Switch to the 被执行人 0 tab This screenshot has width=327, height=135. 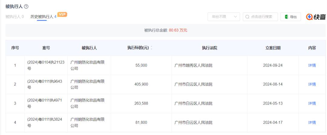pyautogui.click(x=15, y=17)
